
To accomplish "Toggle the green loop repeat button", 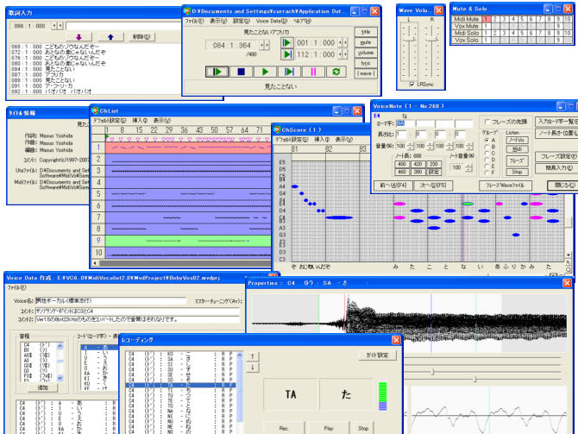I will (x=336, y=72).
